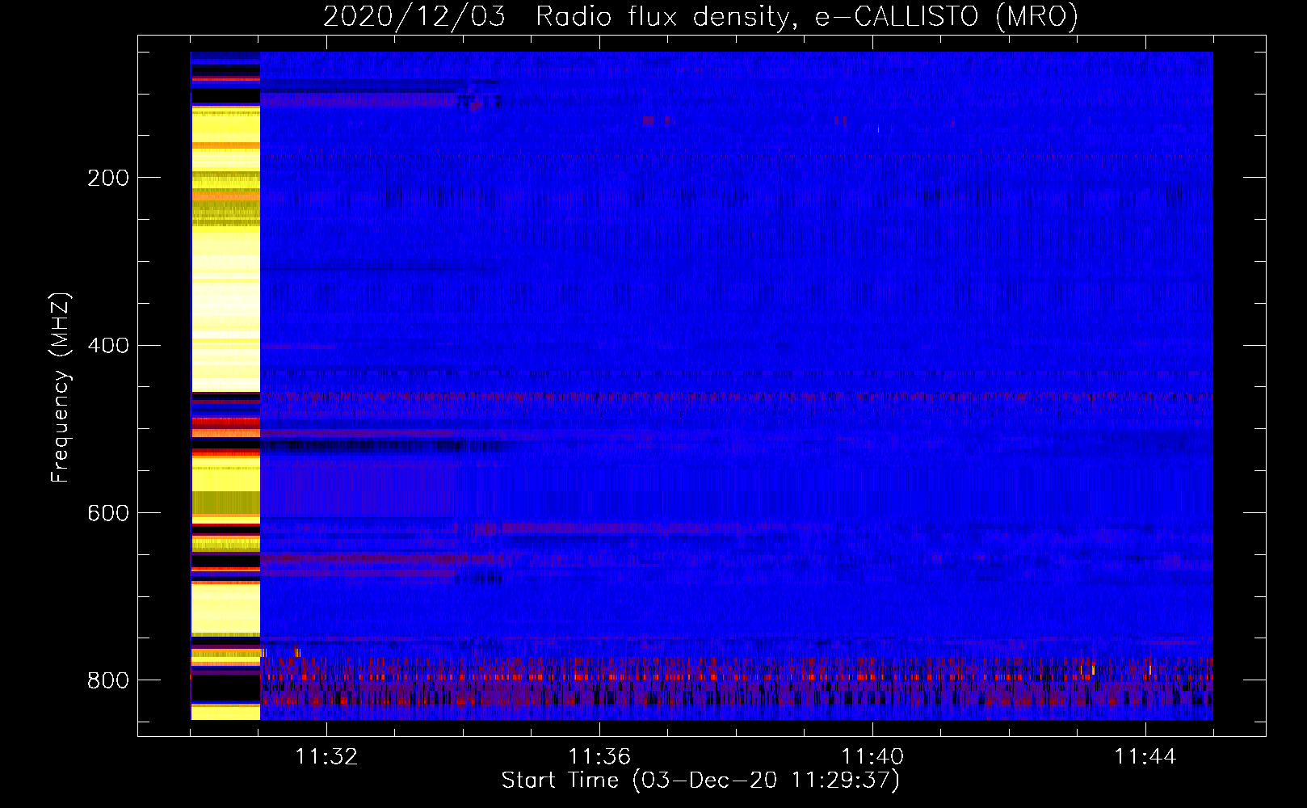Click the 11:36 time tick label

(x=599, y=757)
